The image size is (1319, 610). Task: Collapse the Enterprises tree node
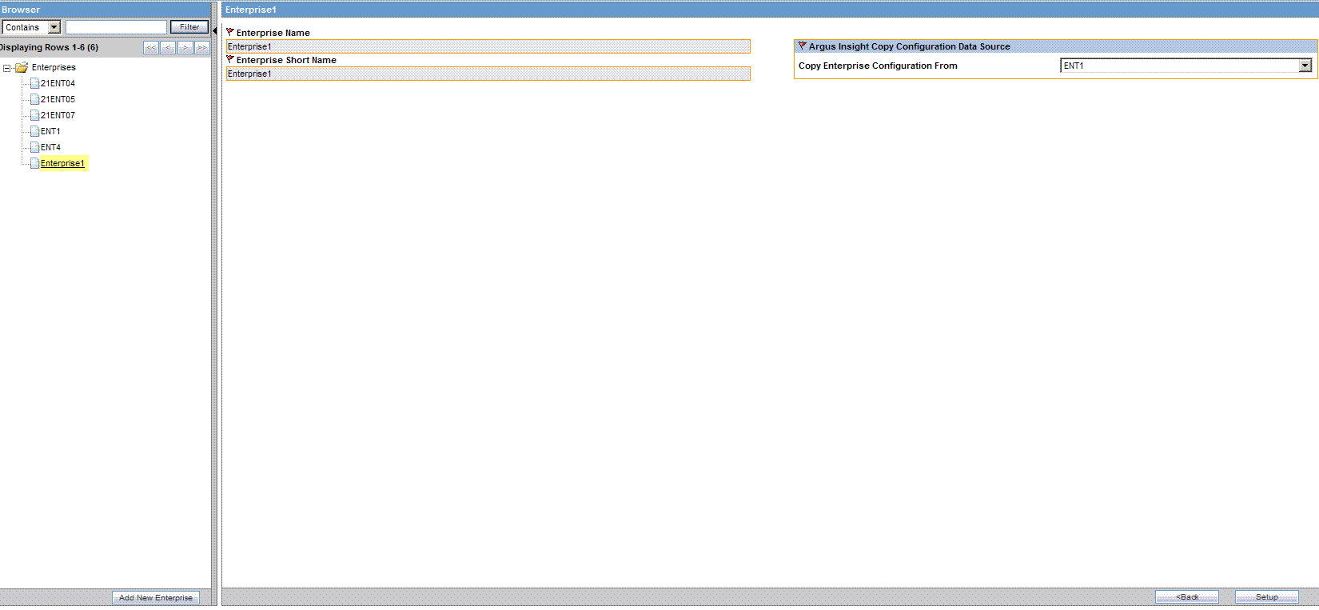[6, 68]
